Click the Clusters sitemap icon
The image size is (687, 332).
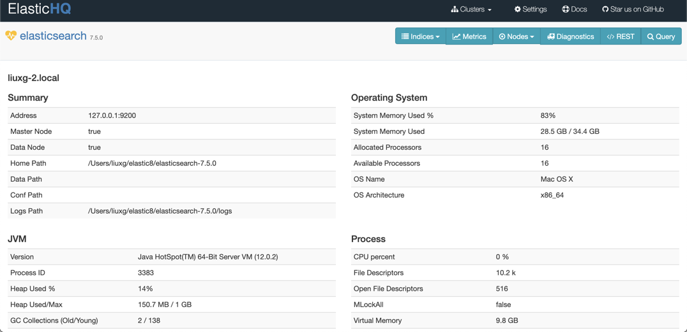455,9
